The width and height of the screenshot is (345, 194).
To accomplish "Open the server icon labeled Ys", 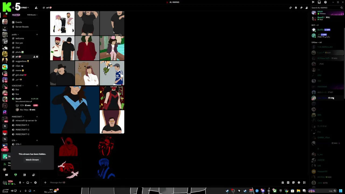I will pyautogui.click(x=5, y=139).
